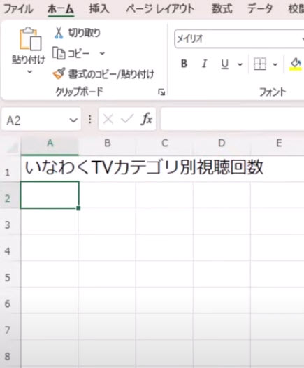Open the borders grid icon
304x368 pixels.
tap(260, 64)
